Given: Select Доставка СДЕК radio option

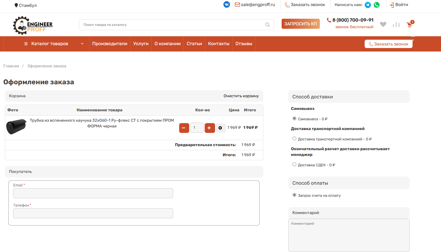Looking at the screenshot, I should 294,165.
